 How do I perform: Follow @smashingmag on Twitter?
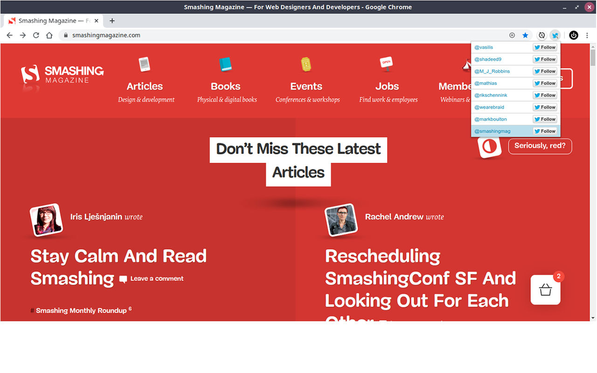[545, 131]
